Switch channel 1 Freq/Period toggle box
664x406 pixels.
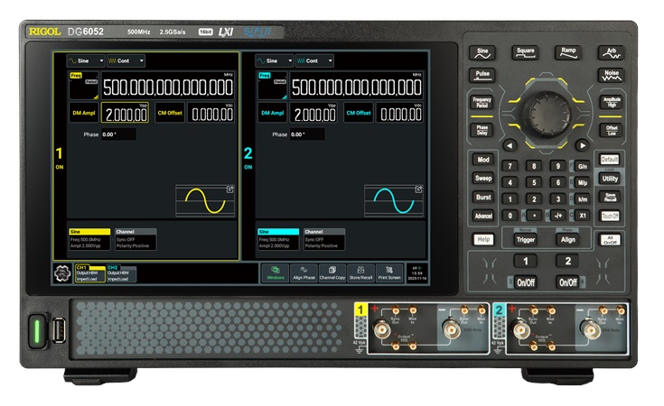(84, 86)
